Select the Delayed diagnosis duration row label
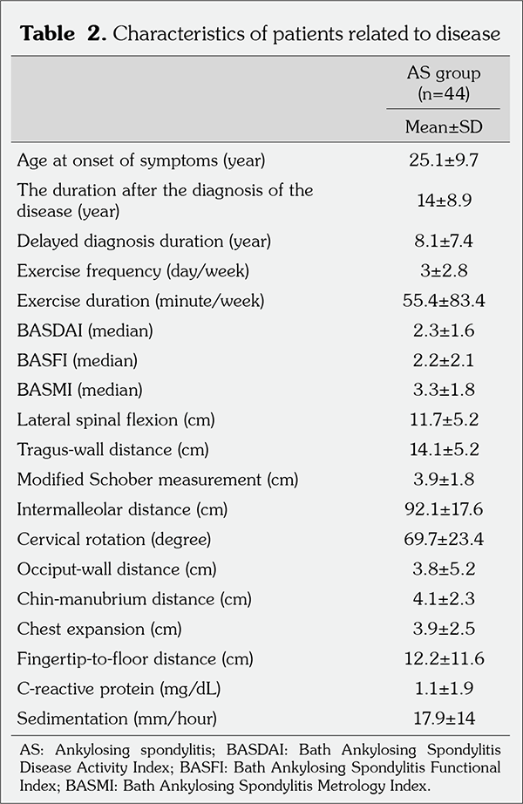This screenshot has height=804, width=523. (144, 240)
